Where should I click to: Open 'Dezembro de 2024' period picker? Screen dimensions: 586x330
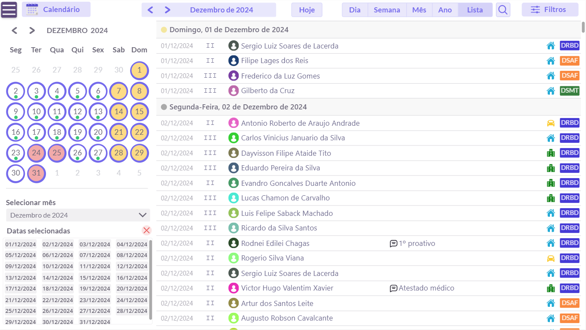222,10
